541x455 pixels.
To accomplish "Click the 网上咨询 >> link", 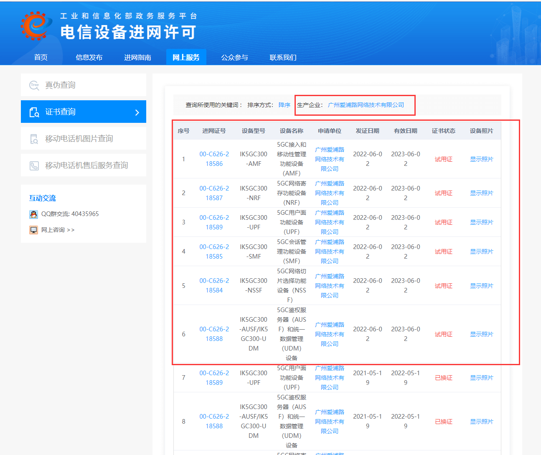I will coord(58,230).
